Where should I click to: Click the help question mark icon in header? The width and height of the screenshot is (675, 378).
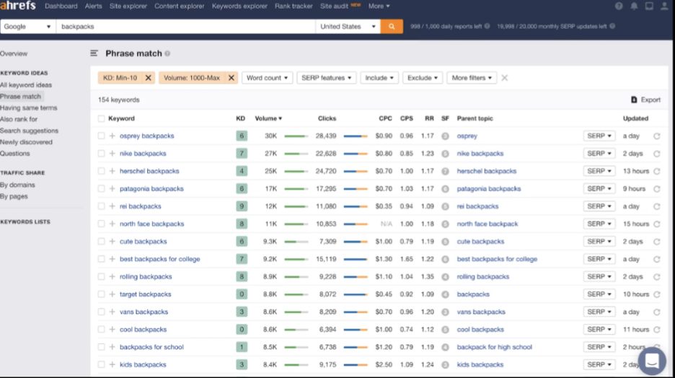click(619, 6)
